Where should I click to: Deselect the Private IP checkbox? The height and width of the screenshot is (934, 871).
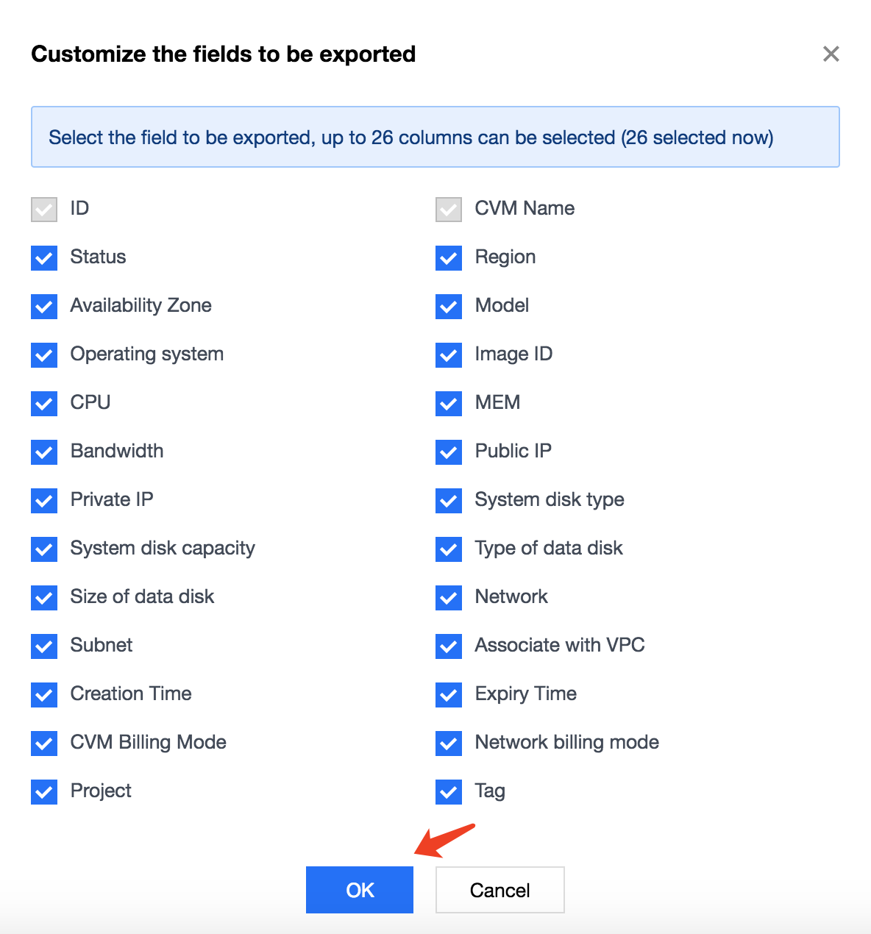point(44,500)
